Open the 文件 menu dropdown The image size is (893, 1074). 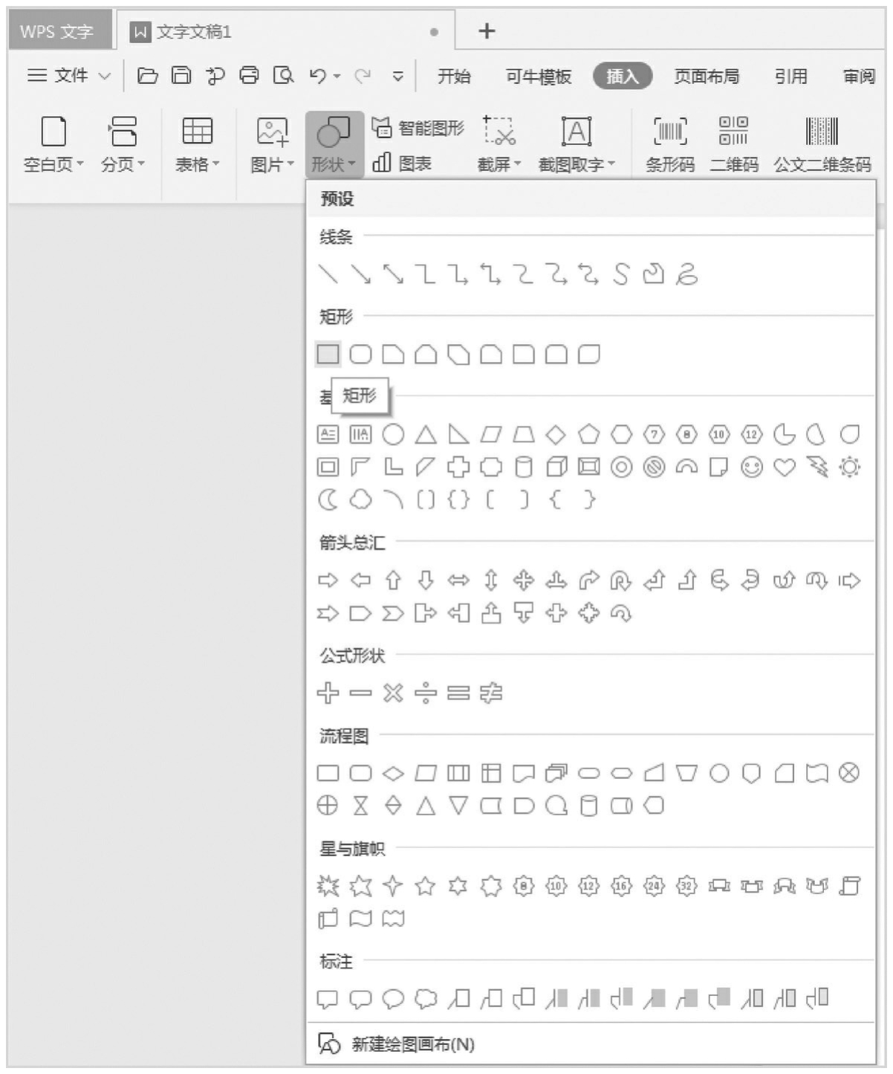pyautogui.click(x=69, y=75)
